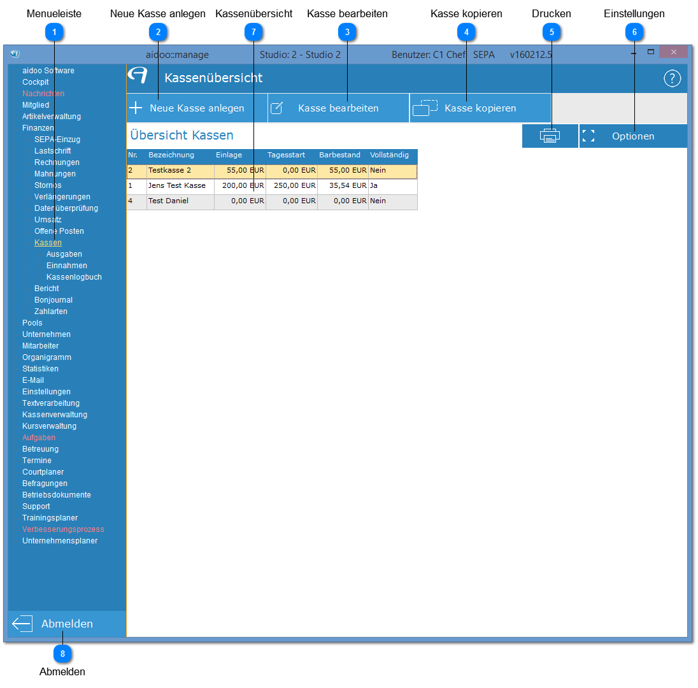Click the pencil edit icon
Screen dimensions: 698x688
pos(277,108)
